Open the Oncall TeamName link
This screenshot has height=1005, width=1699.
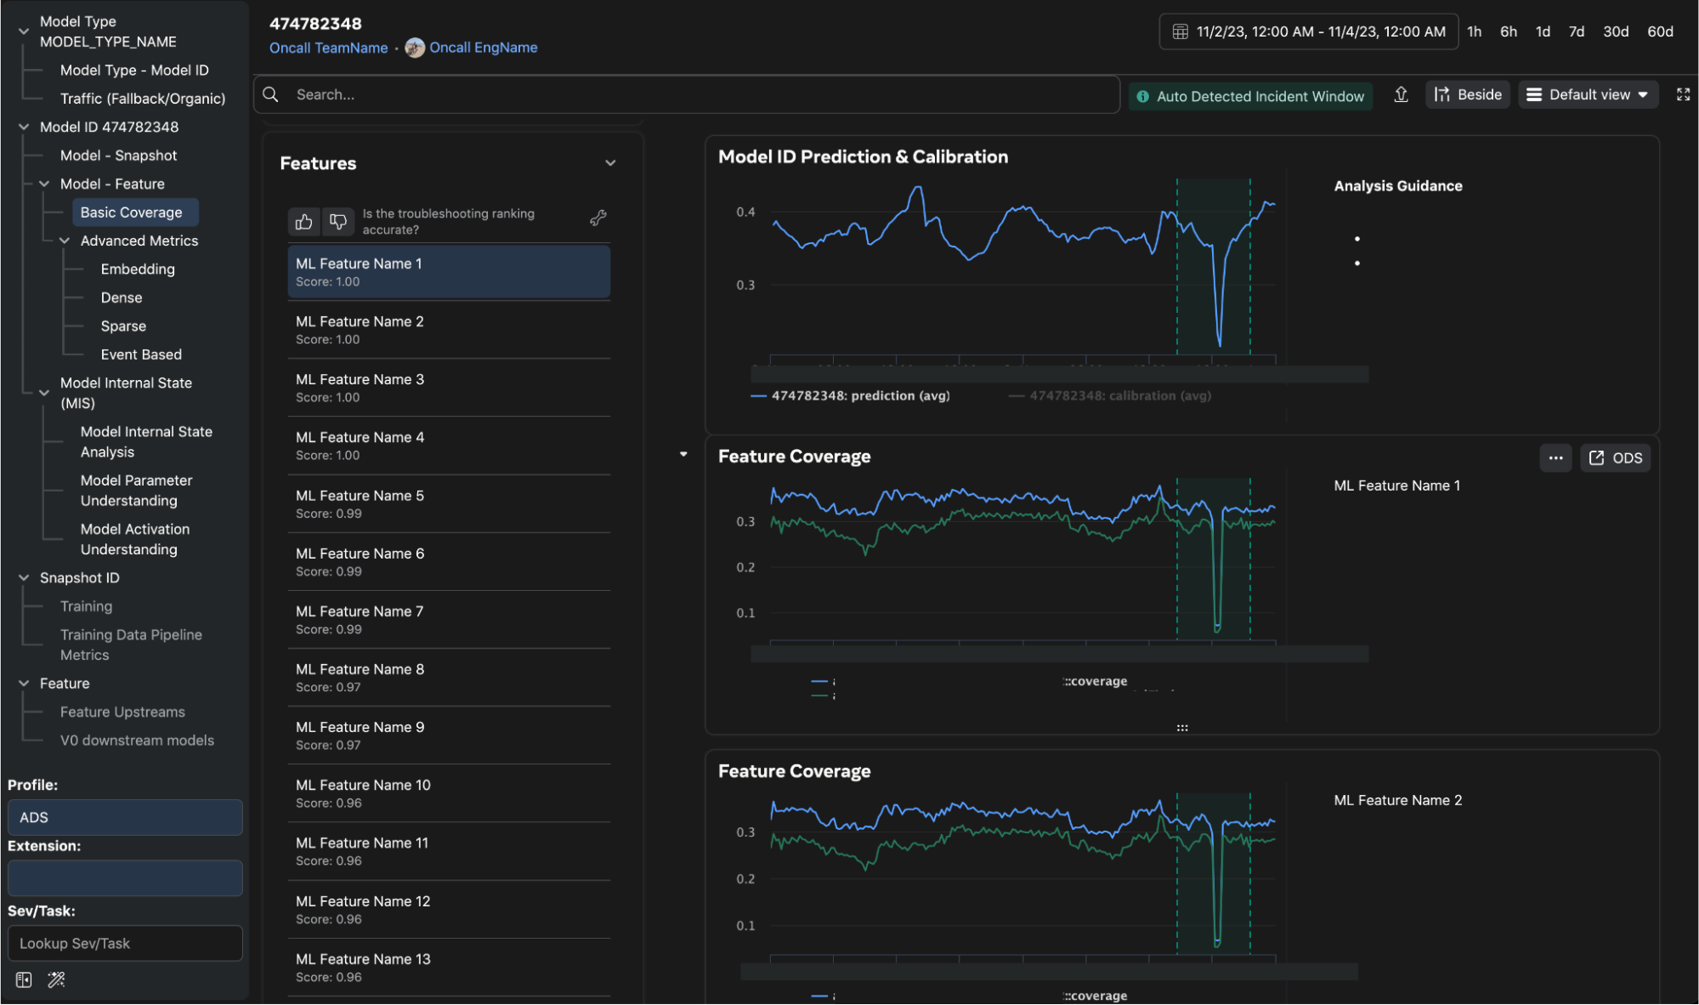click(328, 48)
